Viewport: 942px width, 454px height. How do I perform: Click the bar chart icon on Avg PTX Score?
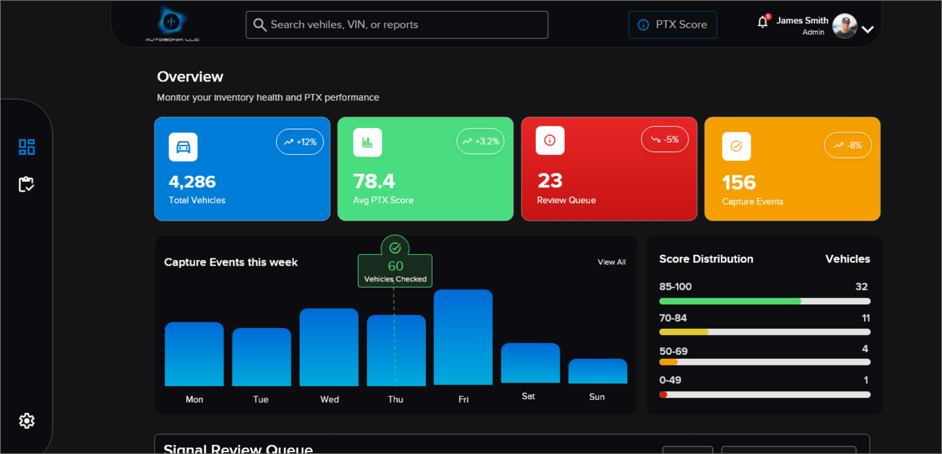click(367, 142)
